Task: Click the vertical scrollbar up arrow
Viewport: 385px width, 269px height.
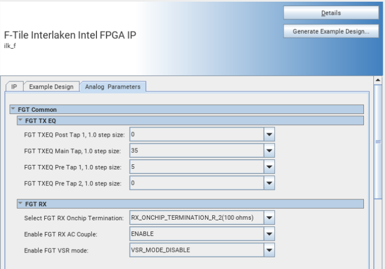Action: click(378, 80)
